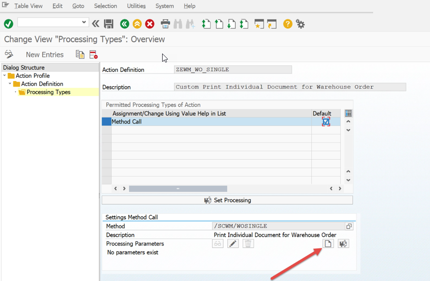The image size is (430, 281).
Task: Print using the printer icon
Action: pos(165,24)
